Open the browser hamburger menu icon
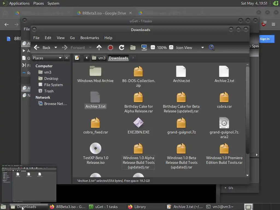The height and width of the screenshot is (210, 280). pyautogui.click(x=273, y=24)
